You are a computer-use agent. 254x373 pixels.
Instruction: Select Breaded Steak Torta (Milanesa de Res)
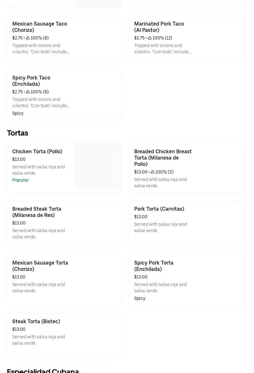point(37,212)
